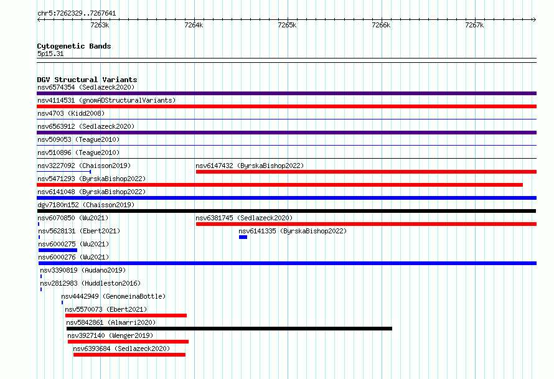
Task: Select the red nsv5570073 variant bar
Action: pos(126,316)
